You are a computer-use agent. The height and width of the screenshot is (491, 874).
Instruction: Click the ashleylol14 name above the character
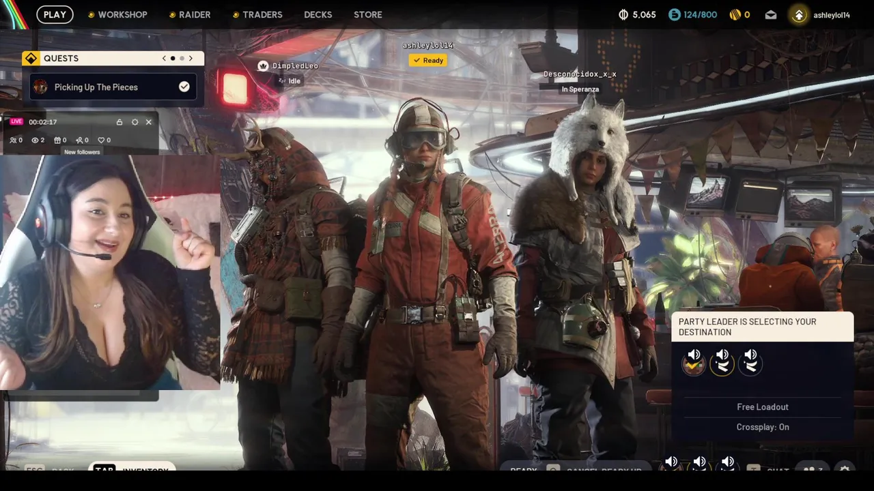(x=428, y=45)
